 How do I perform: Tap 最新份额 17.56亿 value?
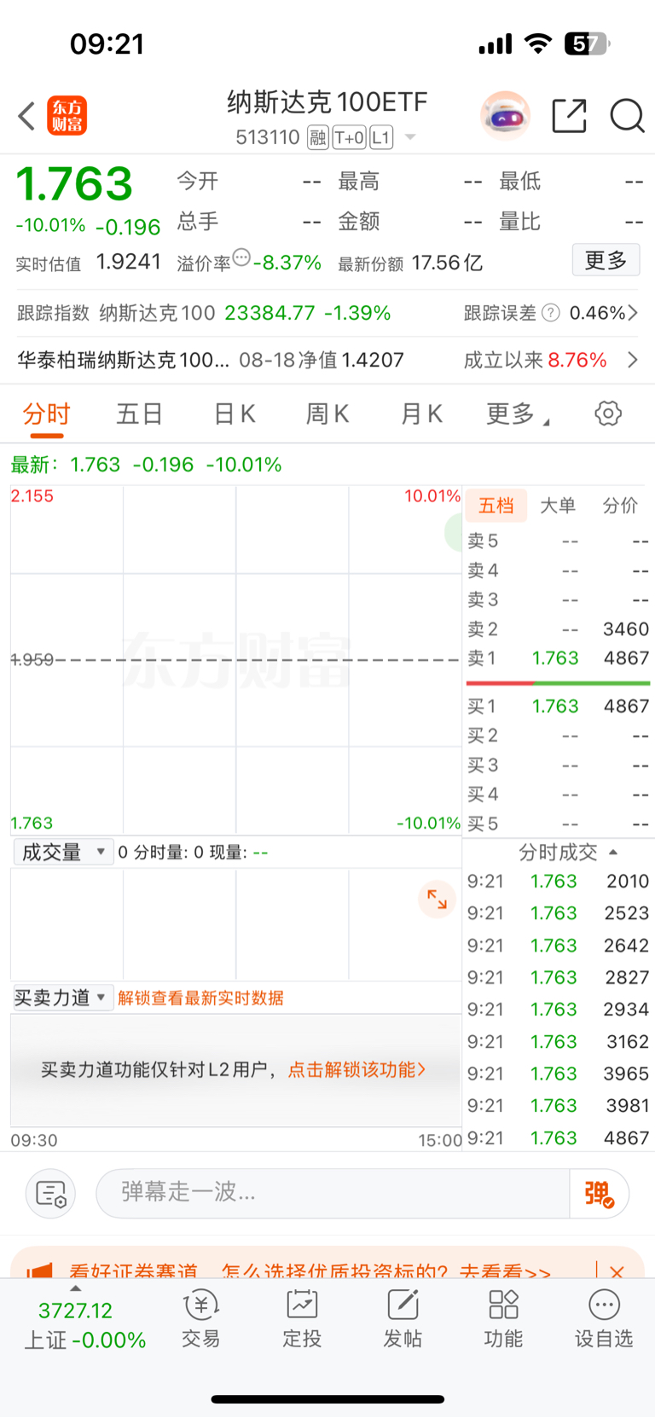coord(447,263)
